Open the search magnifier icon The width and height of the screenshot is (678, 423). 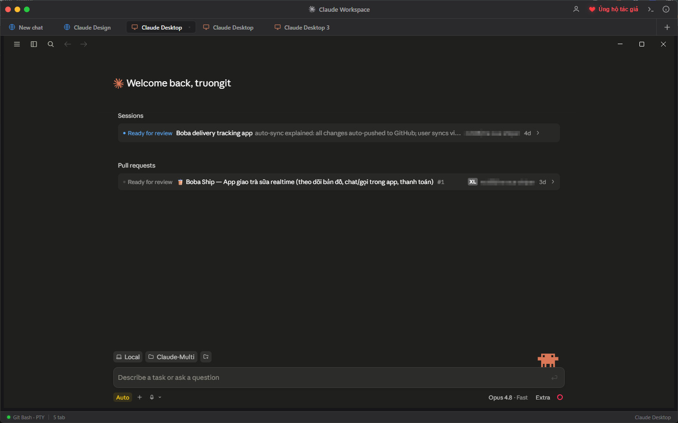(51, 44)
